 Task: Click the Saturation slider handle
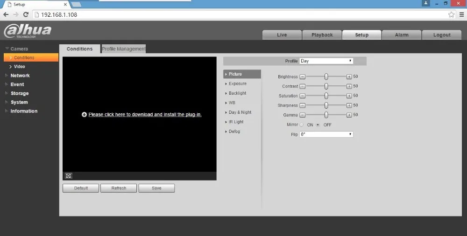tap(326, 96)
